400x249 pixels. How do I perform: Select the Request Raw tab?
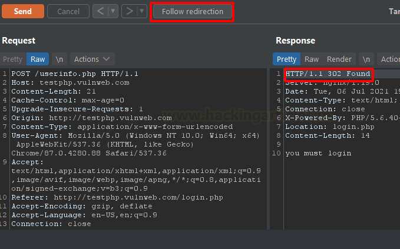coord(38,59)
